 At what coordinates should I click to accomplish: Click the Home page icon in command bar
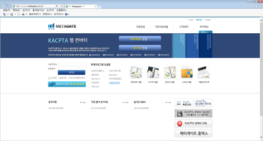click(x=4, y=14)
